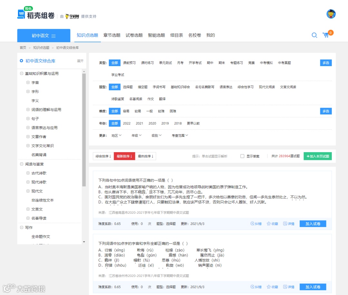Open the 名校卷 tab
Image resolution: width=348 pixels, height=295 pixels.
(195, 35)
